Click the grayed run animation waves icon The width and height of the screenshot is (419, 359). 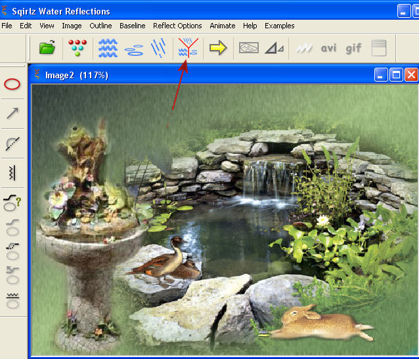(304, 48)
